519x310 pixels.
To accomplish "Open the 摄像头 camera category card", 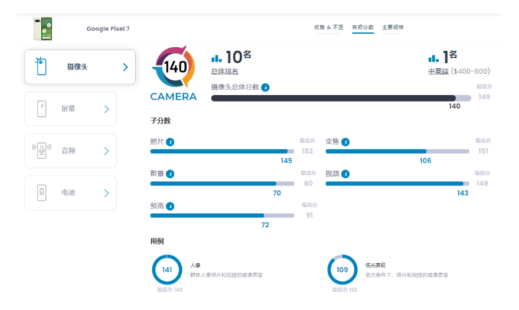I will [80, 67].
